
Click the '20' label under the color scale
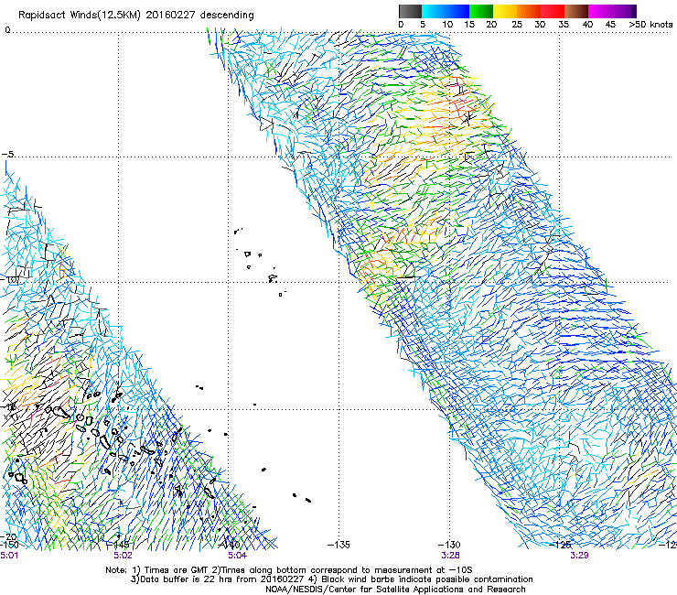click(491, 24)
